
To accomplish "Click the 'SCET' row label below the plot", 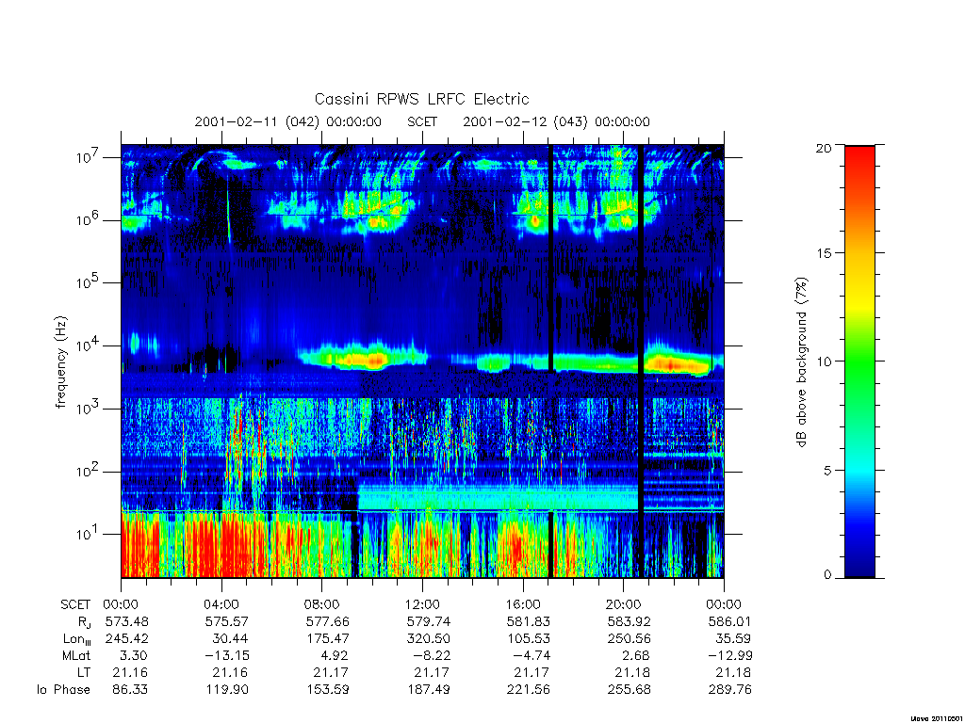I will (75, 605).
